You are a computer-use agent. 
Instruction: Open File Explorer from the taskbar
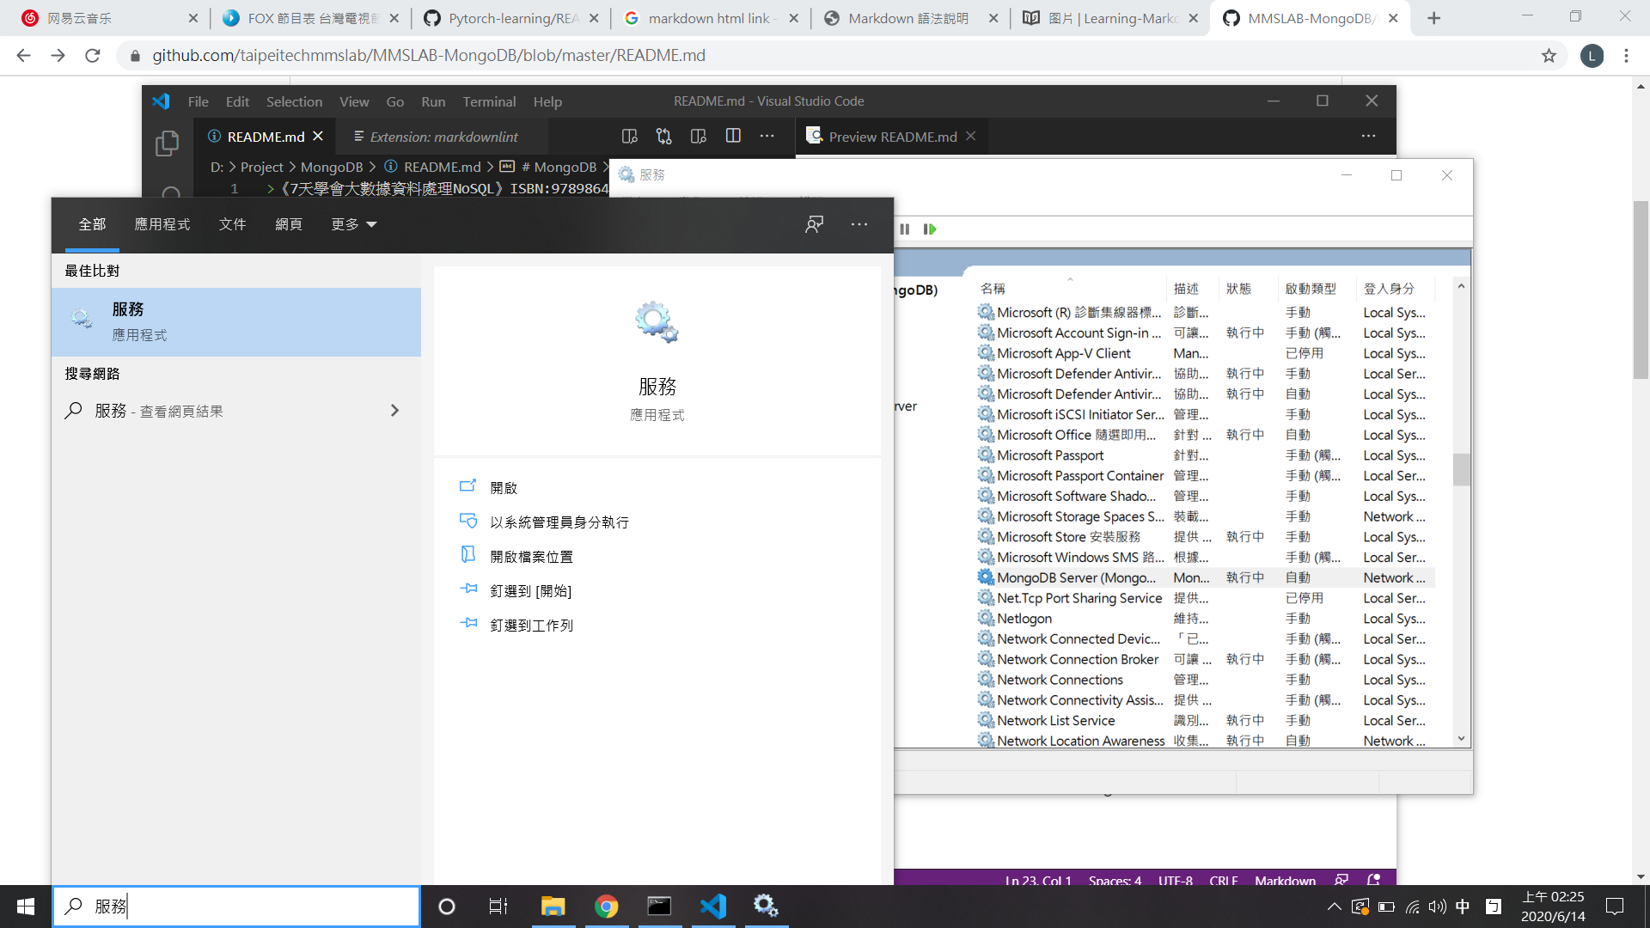coord(553,907)
